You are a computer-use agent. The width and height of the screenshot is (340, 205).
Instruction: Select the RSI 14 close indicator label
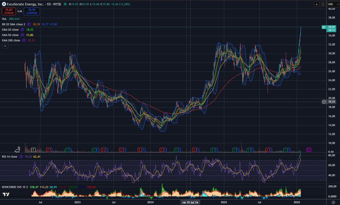(9, 156)
